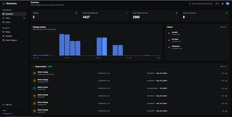Open the Kalya (6.5) stock change alert
Viewport: 232px width, 117px height.
click(x=130, y=96)
